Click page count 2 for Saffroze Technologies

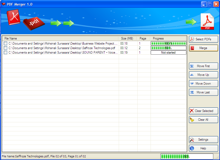point(140,48)
